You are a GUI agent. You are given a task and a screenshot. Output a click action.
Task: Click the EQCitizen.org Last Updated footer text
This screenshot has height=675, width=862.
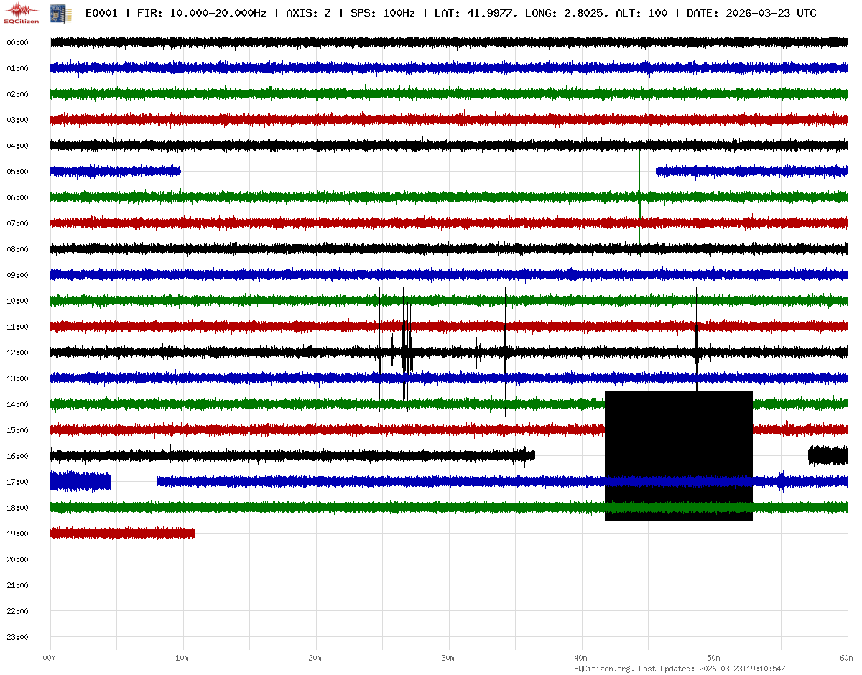click(674, 669)
